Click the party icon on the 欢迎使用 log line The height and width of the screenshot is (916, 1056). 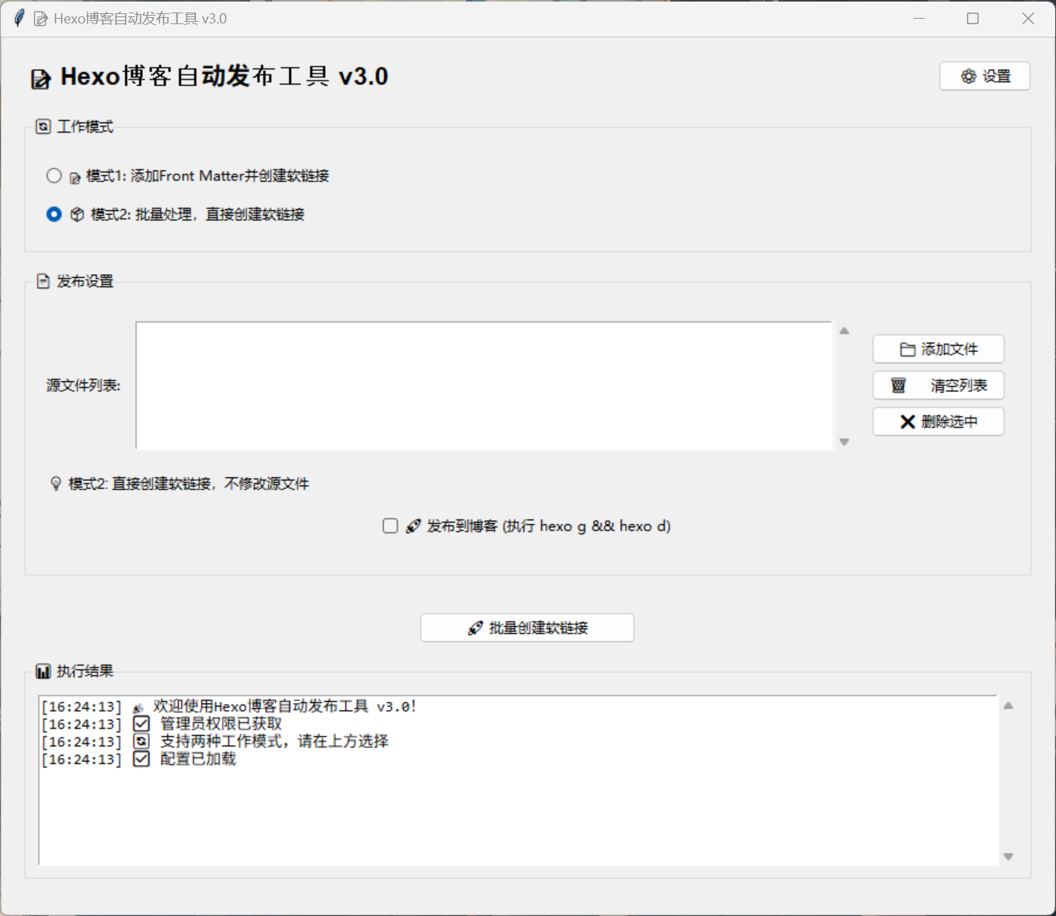pyautogui.click(x=138, y=708)
